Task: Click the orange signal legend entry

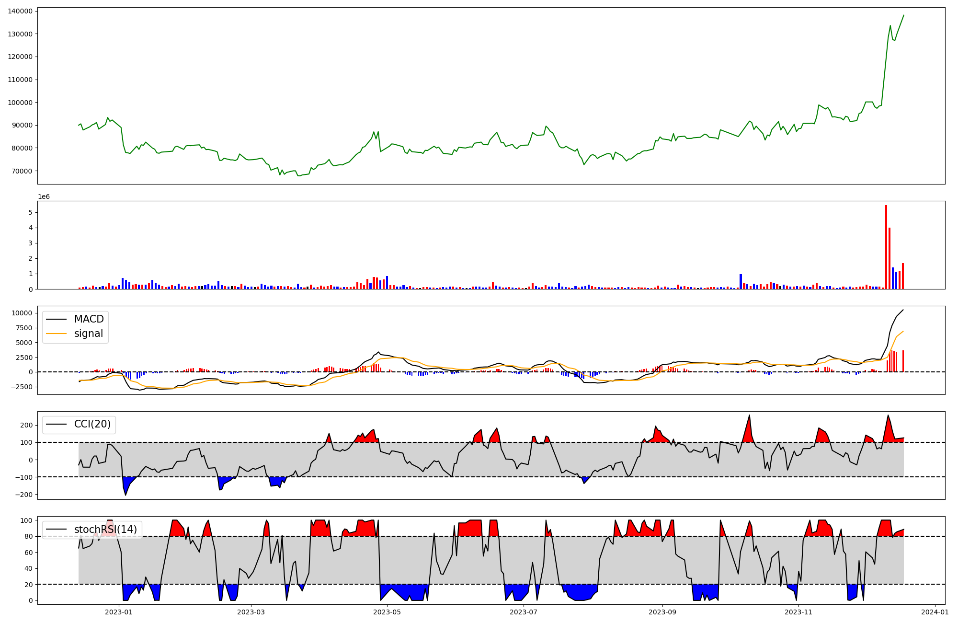Action: pyautogui.click(x=89, y=334)
